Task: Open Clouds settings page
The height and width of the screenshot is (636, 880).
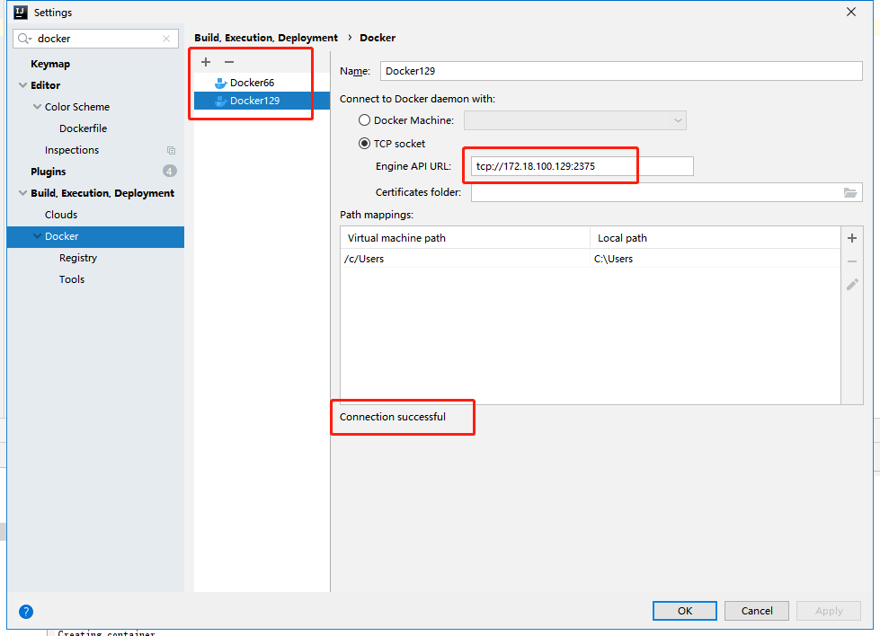Action: [61, 215]
